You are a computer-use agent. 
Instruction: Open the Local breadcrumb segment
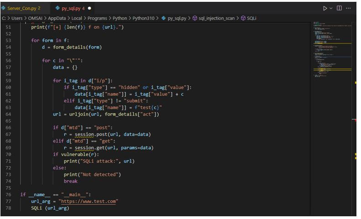click(77, 18)
